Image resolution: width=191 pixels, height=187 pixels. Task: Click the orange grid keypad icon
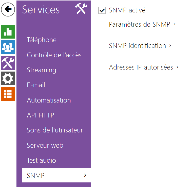pyautogui.click(x=8, y=94)
